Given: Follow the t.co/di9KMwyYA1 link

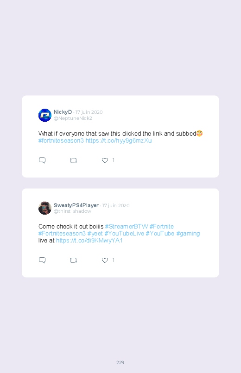Looking at the screenshot, I should click(89, 241).
